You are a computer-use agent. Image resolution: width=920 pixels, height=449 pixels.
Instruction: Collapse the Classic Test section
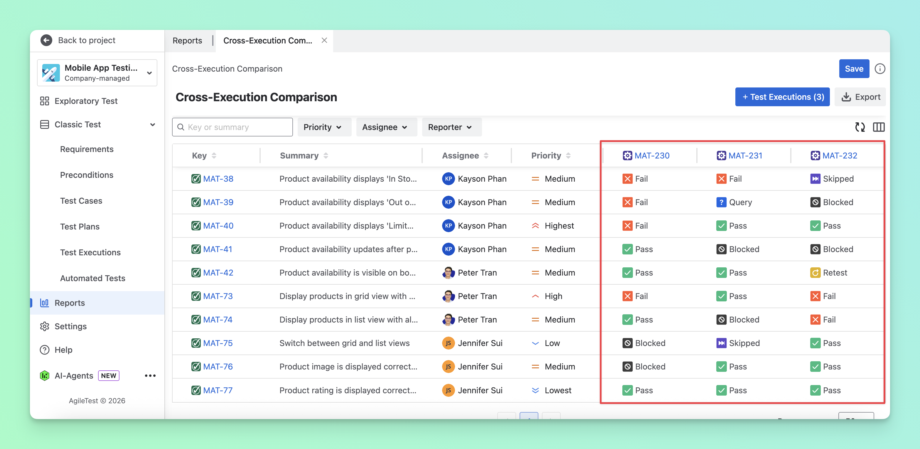[152, 124]
